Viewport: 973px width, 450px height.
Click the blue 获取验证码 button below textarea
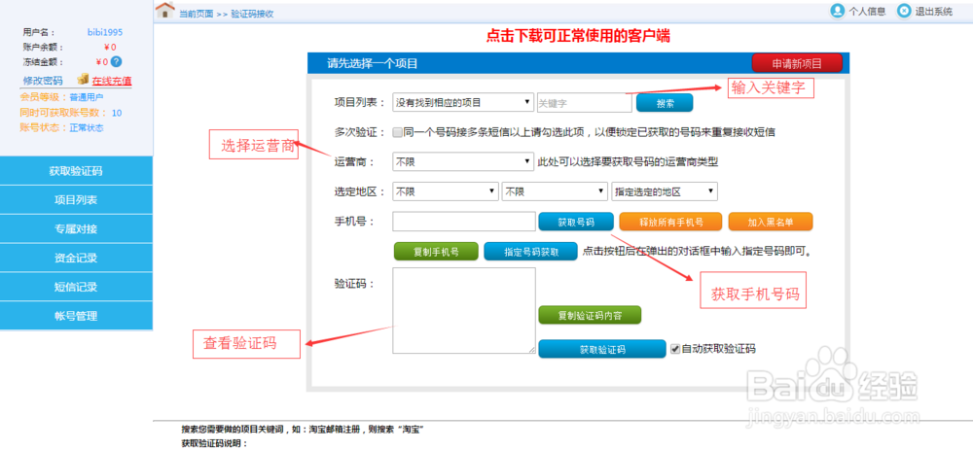pos(602,349)
